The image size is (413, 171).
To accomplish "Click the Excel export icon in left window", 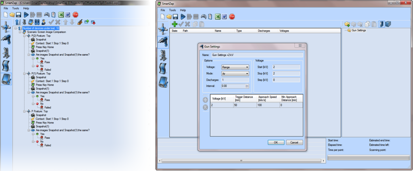I will (61, 15).
